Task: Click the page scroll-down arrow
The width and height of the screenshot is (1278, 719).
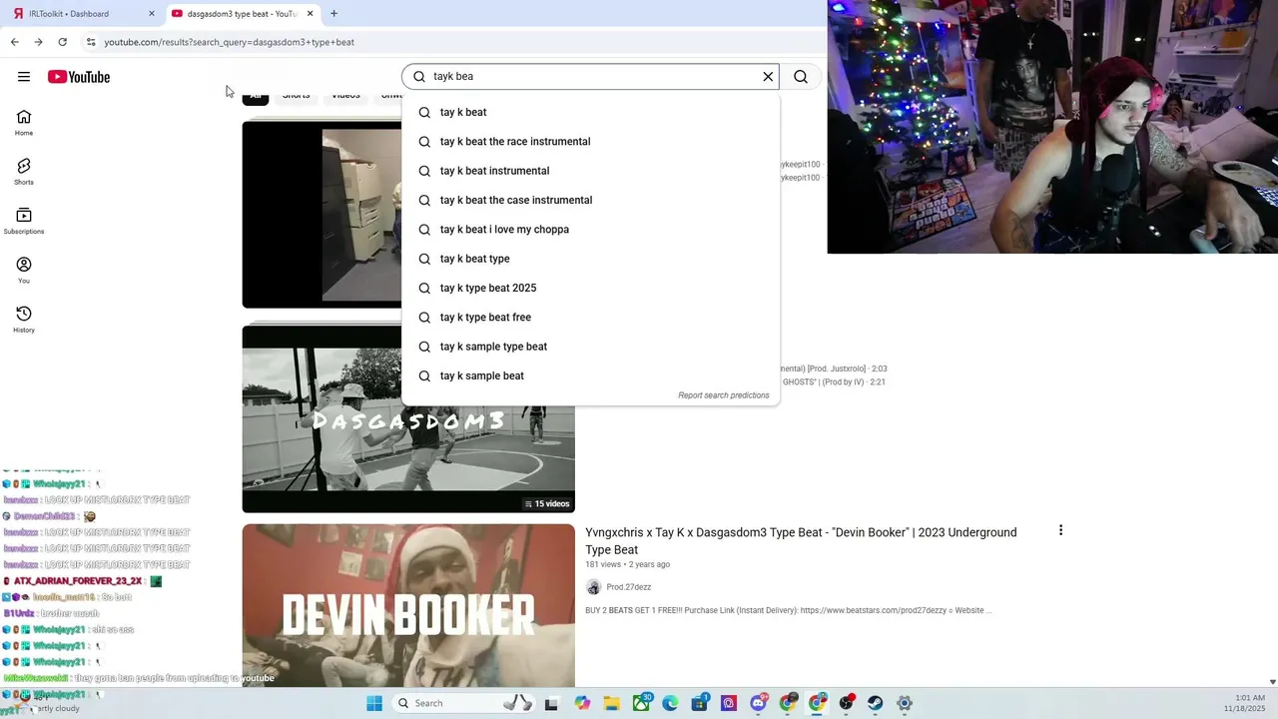Action: coord(1272,682)
